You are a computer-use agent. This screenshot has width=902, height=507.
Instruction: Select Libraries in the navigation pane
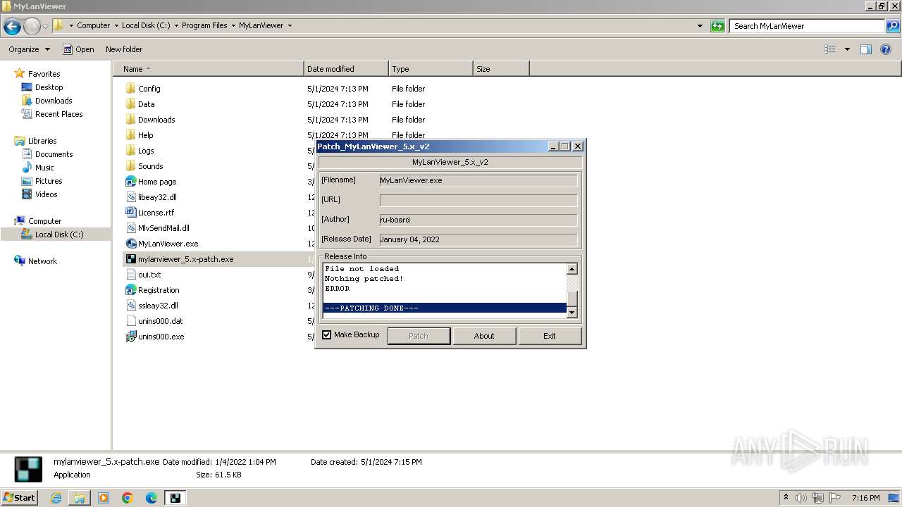tap(42, 141)
